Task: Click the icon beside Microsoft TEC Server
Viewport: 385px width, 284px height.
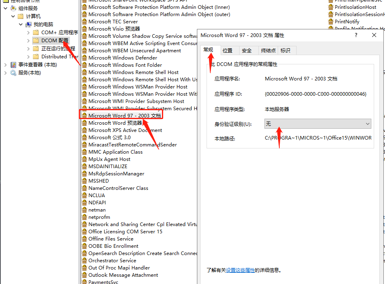Action: tap(84, 22)
